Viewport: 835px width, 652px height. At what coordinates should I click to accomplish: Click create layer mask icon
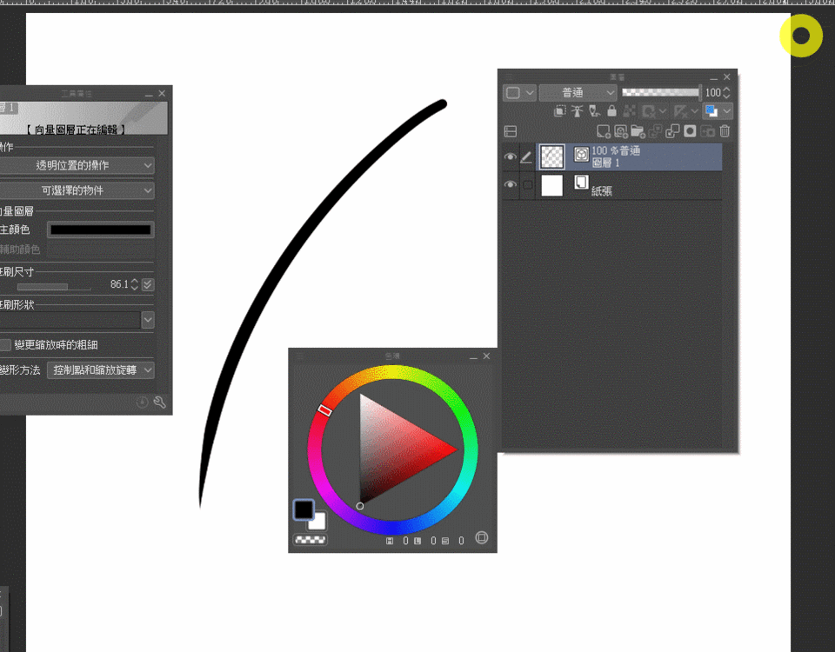[x=690, y=131]
